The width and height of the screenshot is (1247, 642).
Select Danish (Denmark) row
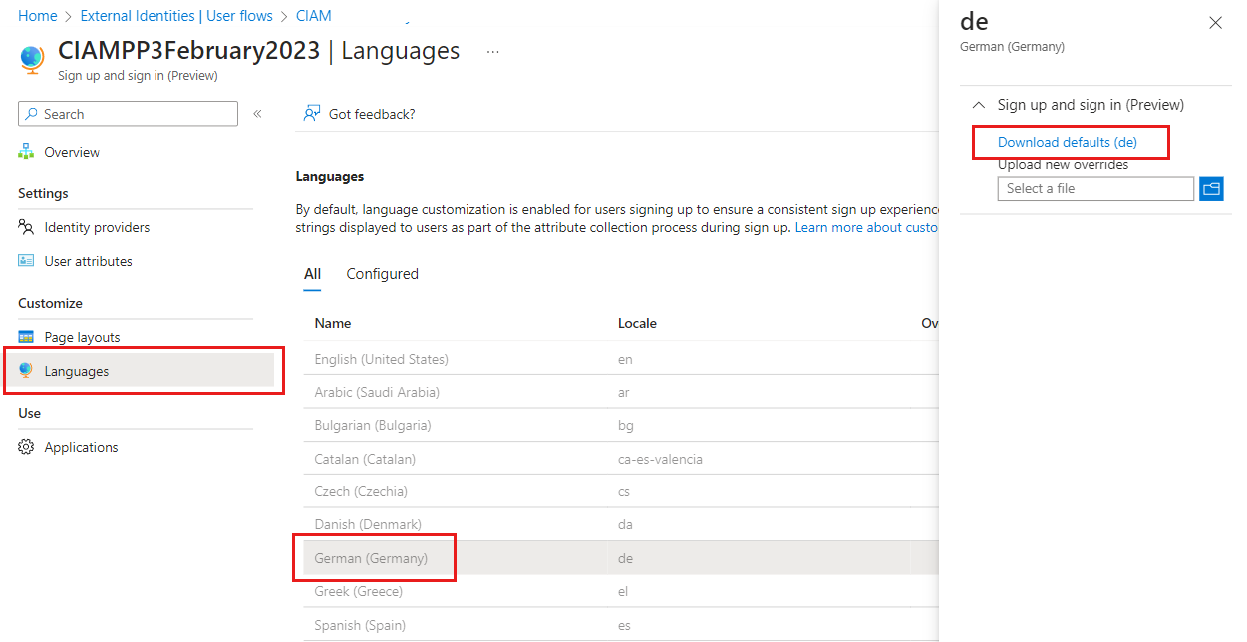[x=621, y=524]
